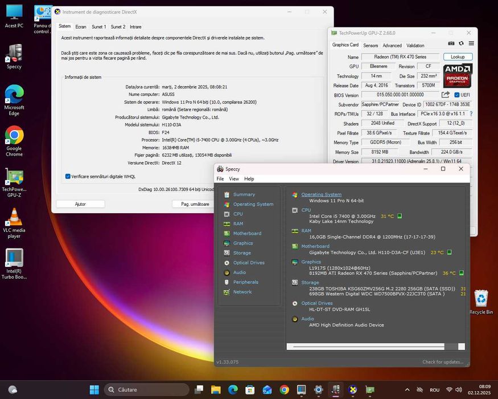Screen dimensions: 498x399
Task: Open the Help menu in Speccy
Action: point(249,179)
